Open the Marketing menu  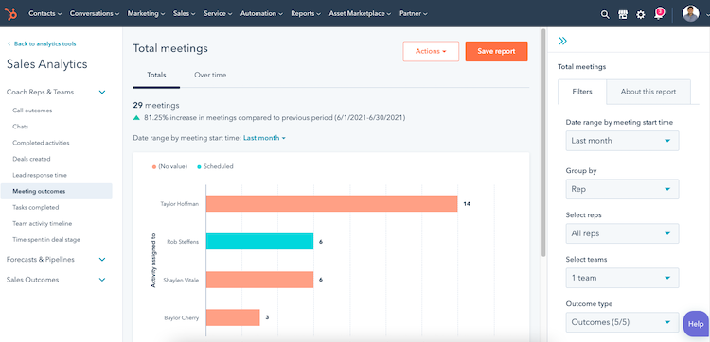pos(146,13)
